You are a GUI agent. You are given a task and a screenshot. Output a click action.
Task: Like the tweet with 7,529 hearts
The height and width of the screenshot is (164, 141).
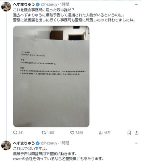pos(76,133)
